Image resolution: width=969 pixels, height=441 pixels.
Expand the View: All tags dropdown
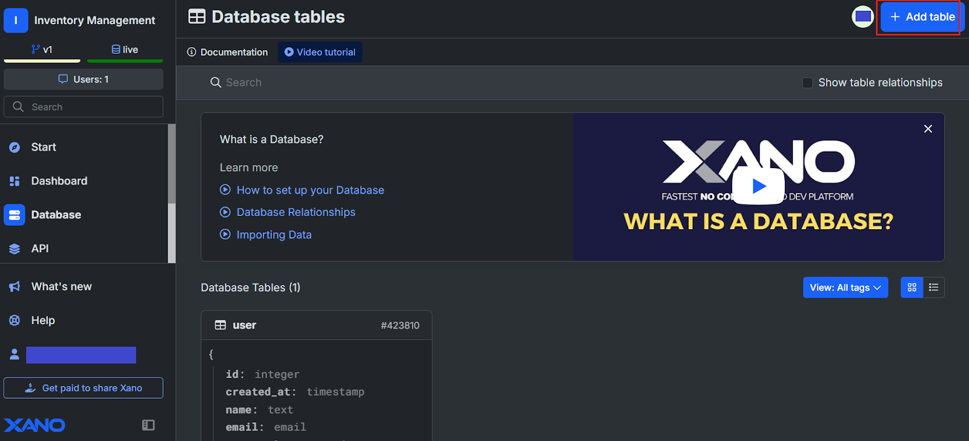pyautogui.click(x=845, y=287)
